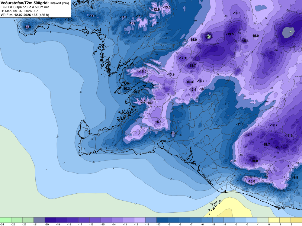Click the -15.4 temperature label
302x226 pixels.
[193, 90]
